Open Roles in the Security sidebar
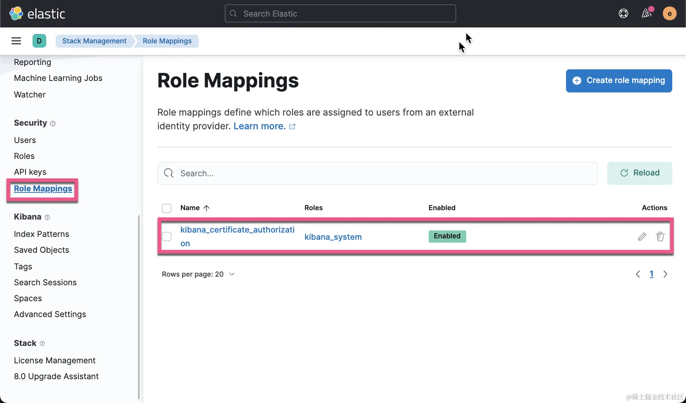Screen dimensions: 686x403 [24, 156]
